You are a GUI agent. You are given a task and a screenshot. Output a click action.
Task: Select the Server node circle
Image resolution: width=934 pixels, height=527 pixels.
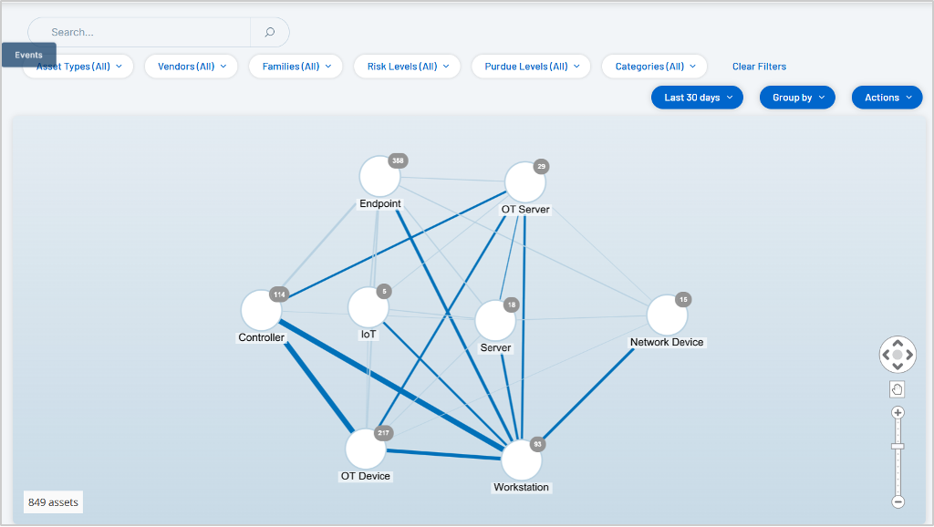(x=495, y=320)
